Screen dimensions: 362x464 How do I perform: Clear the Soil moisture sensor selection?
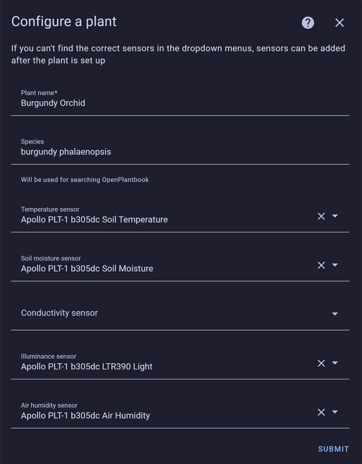[x=321, y=265]
